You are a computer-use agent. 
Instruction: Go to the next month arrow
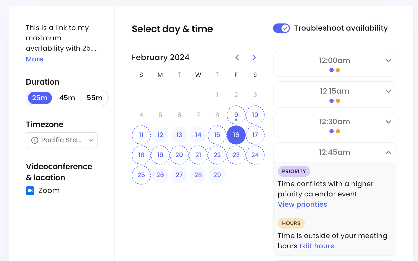tap(254, 57)
